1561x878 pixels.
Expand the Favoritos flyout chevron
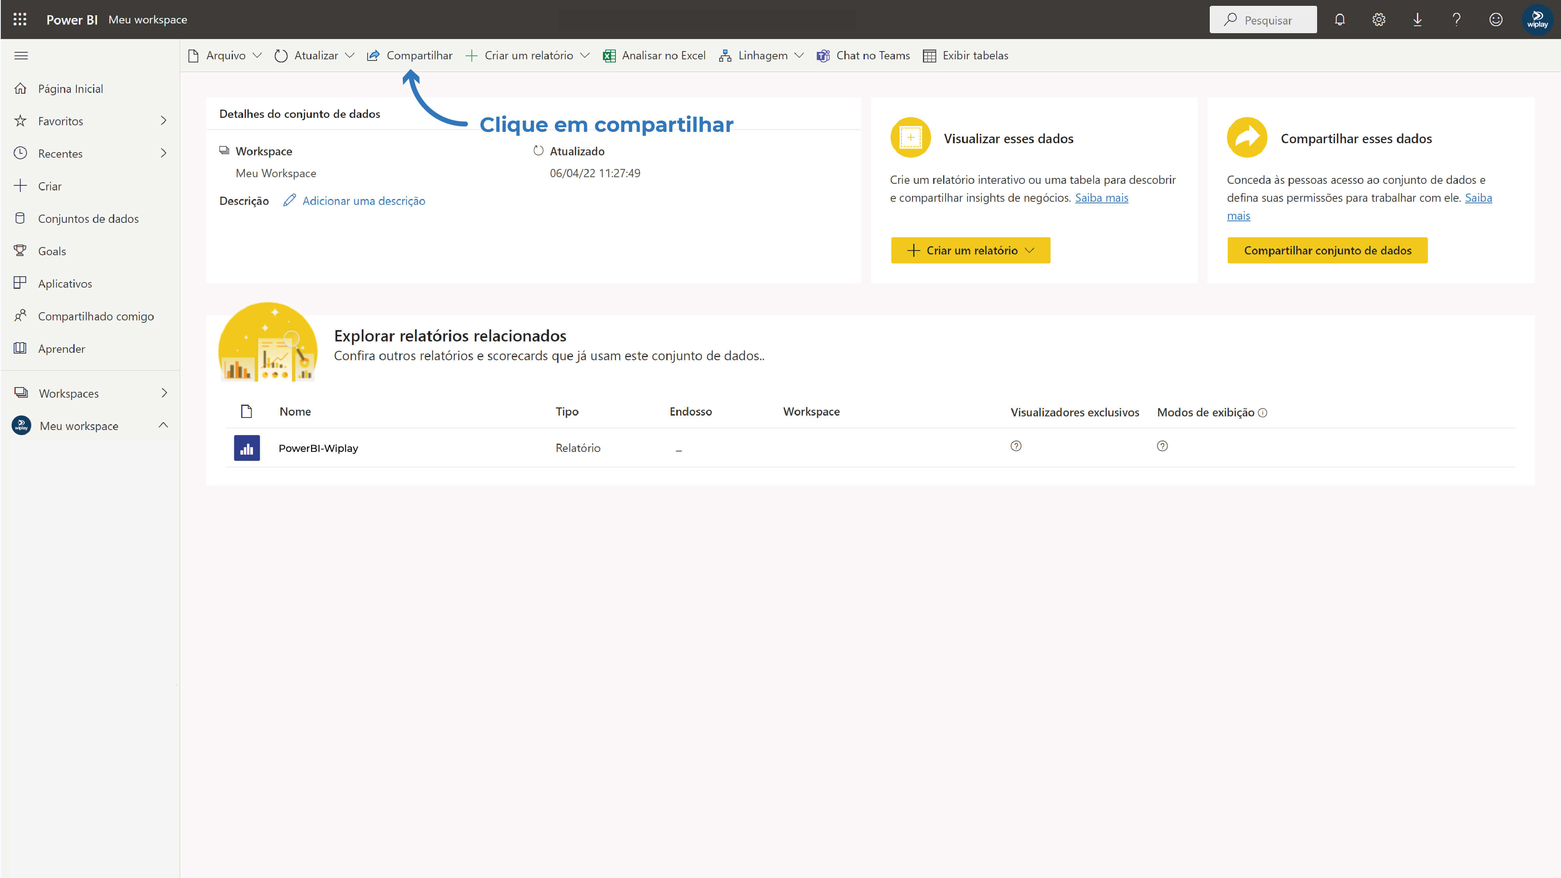(163, 121)
